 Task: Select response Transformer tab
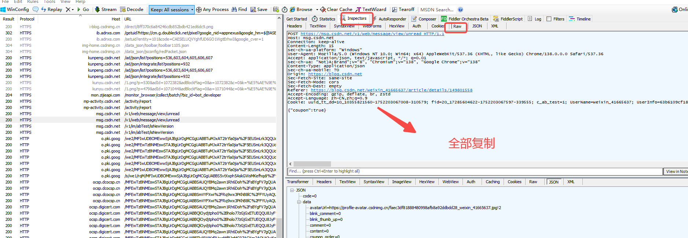point(298,182)
